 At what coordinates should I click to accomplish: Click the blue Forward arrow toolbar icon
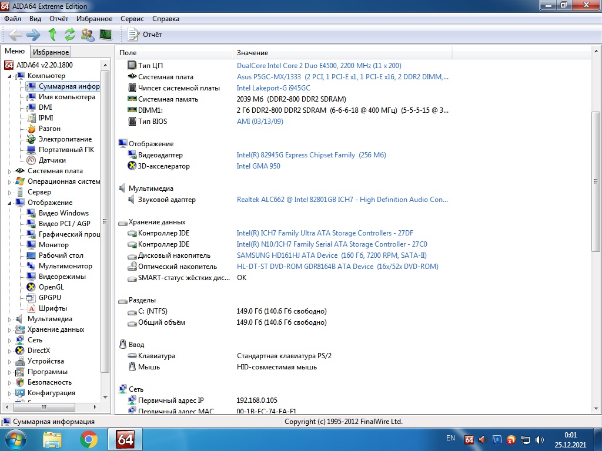[34, 35]
